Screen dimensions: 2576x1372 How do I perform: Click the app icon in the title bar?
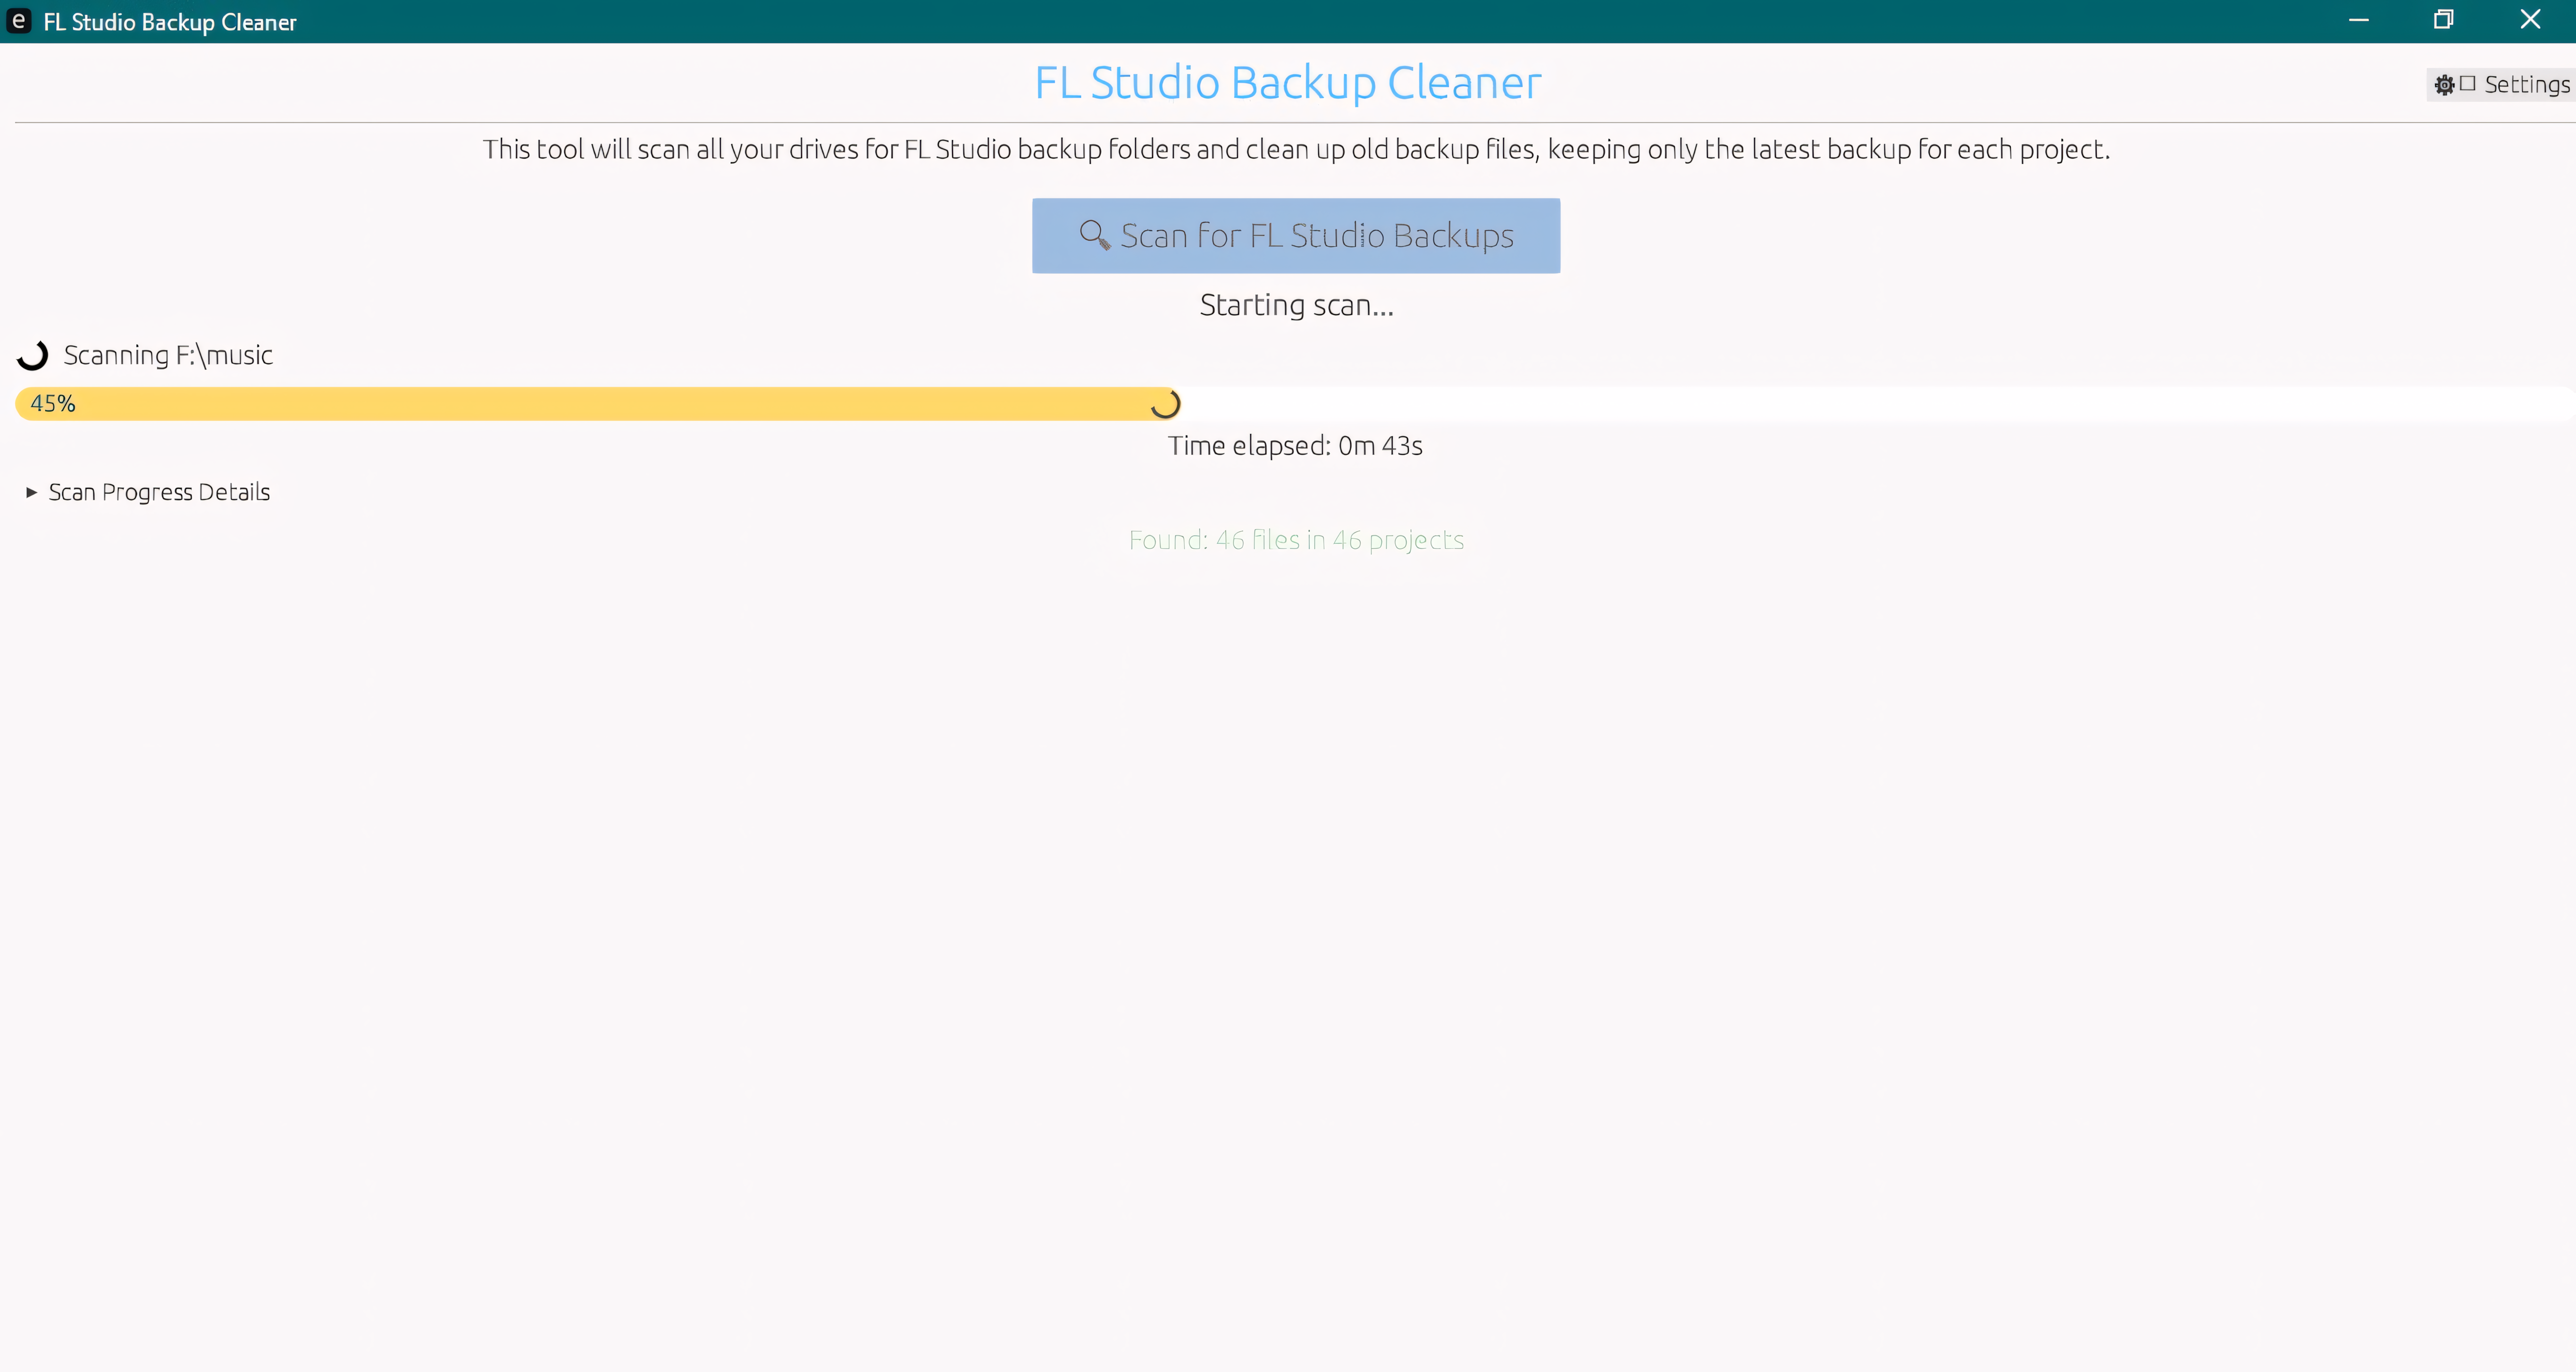[x=18, y=21]
